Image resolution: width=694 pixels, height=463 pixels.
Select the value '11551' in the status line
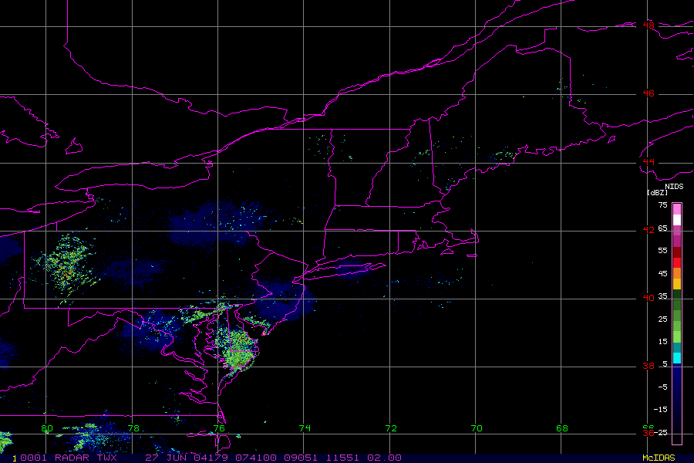pyautogui.click(x=343, y=458)
